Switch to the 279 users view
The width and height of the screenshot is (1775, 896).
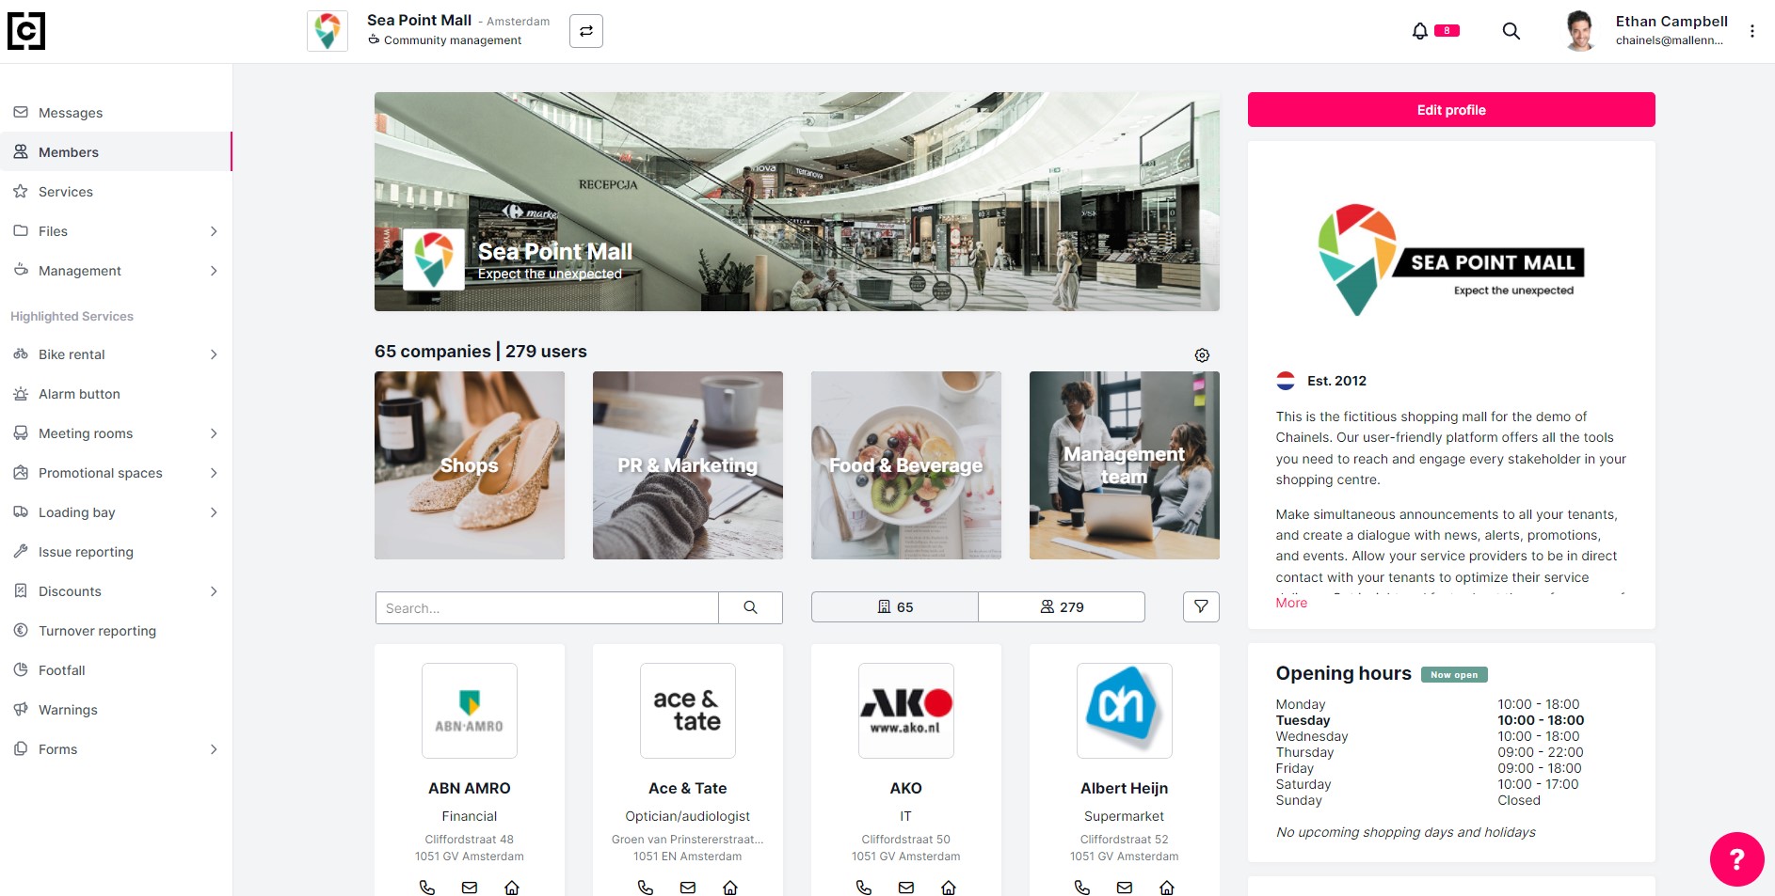(1062, 607)
